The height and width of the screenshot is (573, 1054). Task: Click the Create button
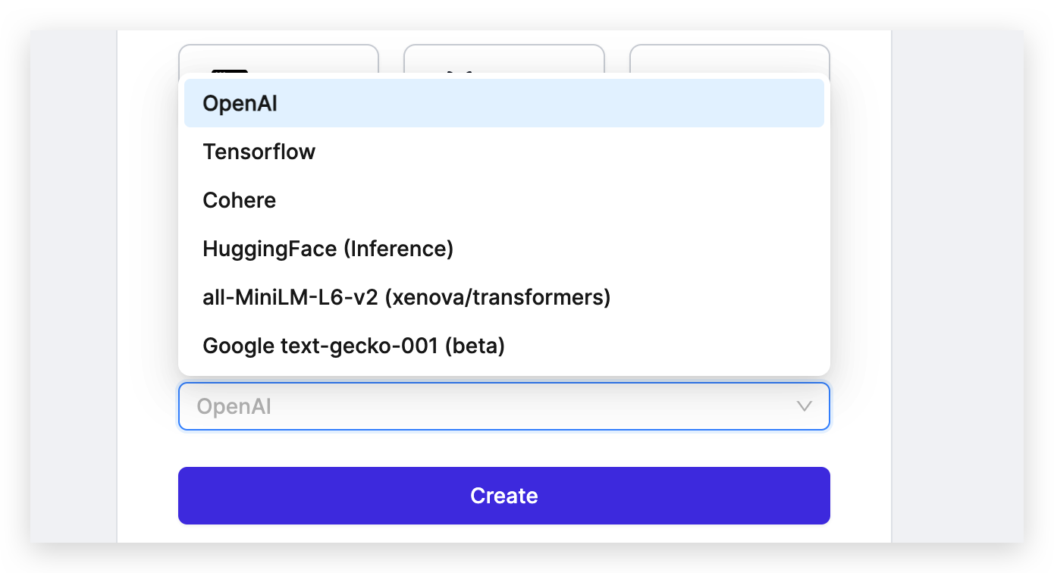point(504,496)
